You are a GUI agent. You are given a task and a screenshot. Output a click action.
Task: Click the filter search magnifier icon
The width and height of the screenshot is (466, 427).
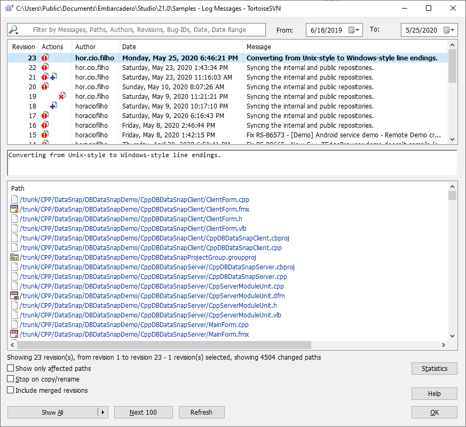[14, 30]
